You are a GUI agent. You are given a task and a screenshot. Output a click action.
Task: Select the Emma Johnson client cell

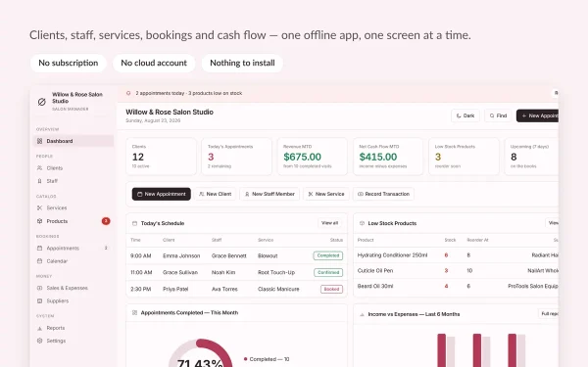[181, 255]
